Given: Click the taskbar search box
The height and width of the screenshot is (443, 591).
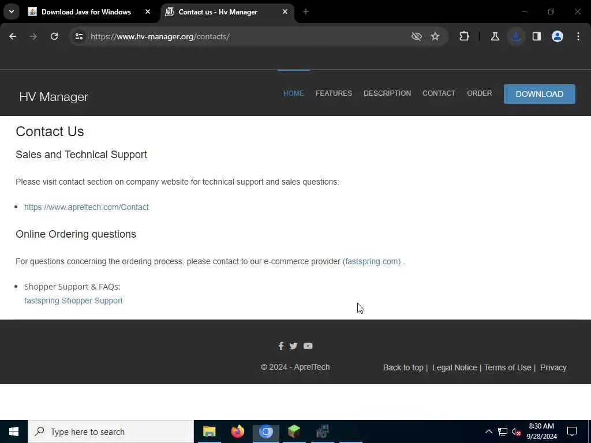Looking at the screenshot, I should pos(111,431).
